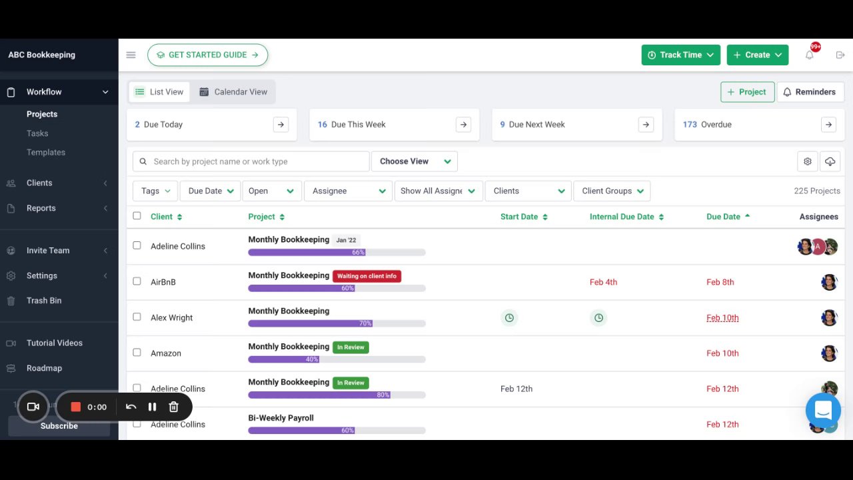Open the Due Date filter dropdown

tap(211, 191)
